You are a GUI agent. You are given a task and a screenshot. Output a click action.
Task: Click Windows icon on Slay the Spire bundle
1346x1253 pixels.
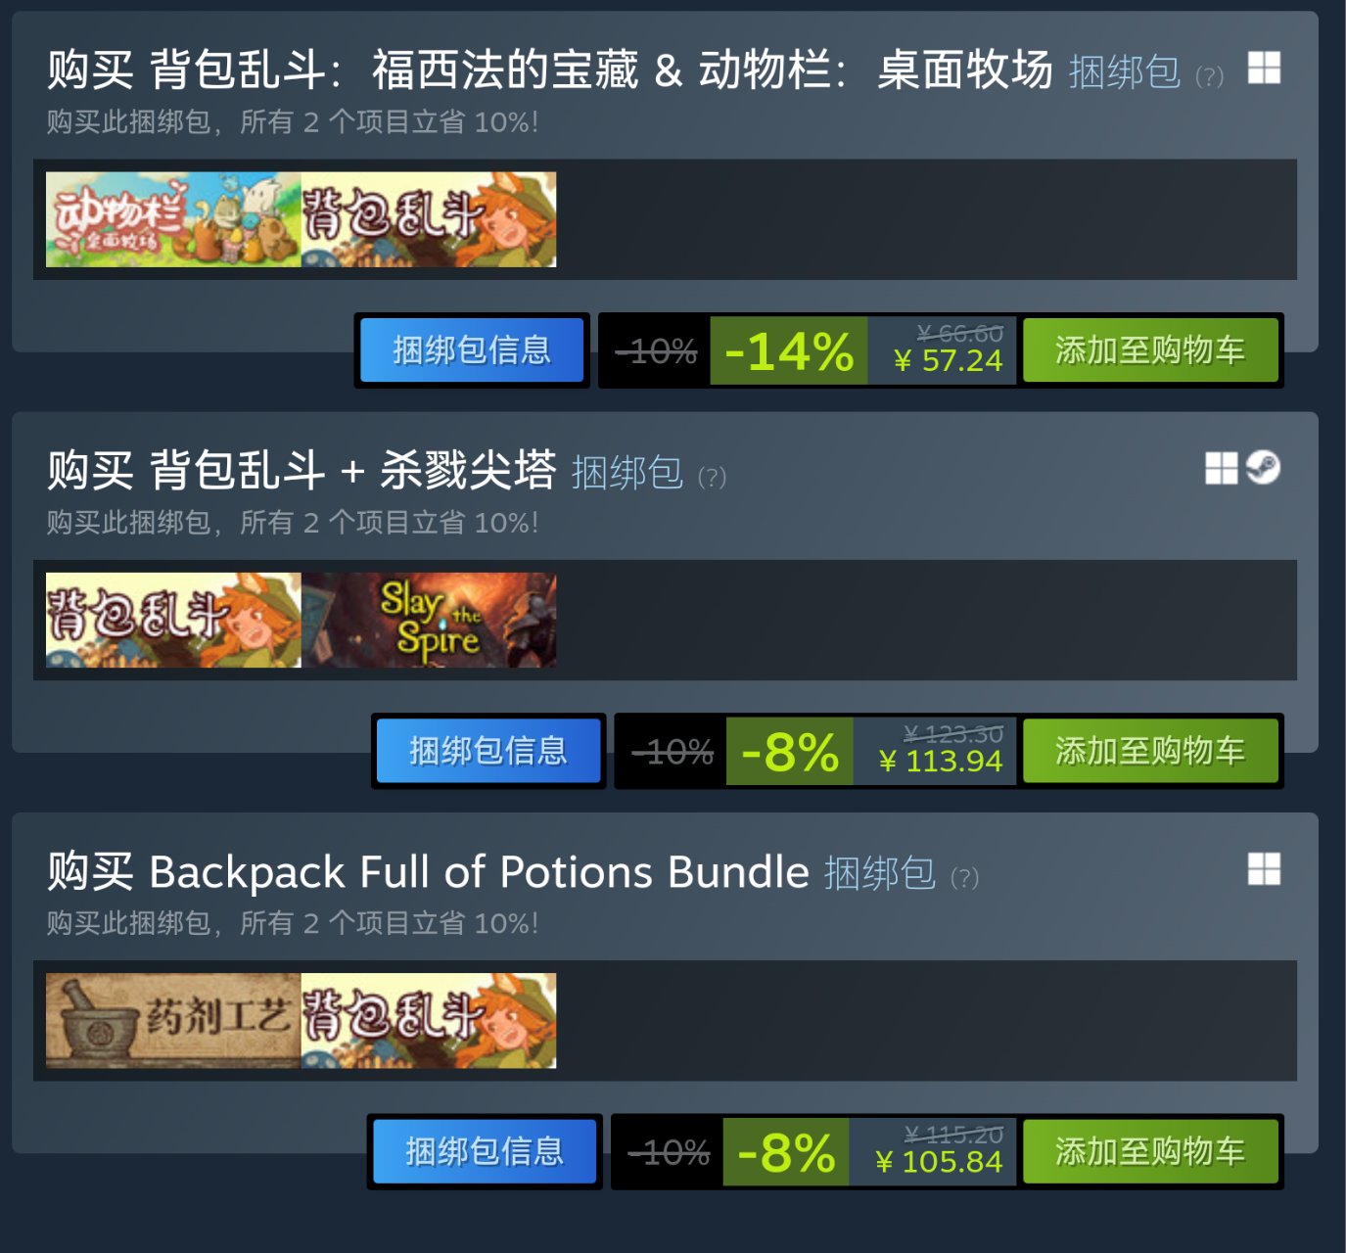[1222, 468]
